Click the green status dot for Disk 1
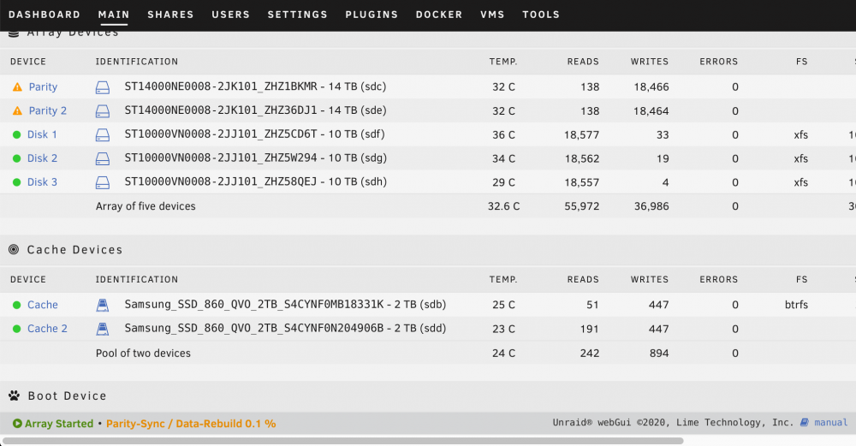856x446 pixels. [x=16, y=135]
